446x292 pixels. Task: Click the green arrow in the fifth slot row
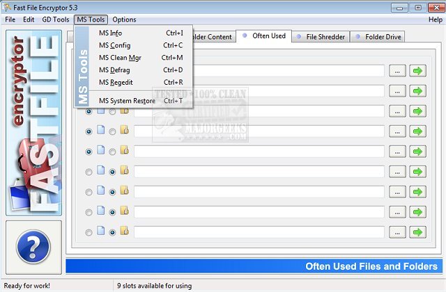[417, 152]
